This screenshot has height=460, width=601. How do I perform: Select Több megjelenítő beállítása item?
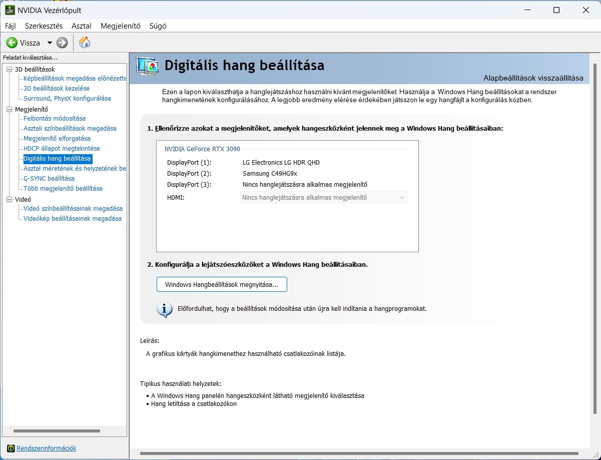point(63,189)
